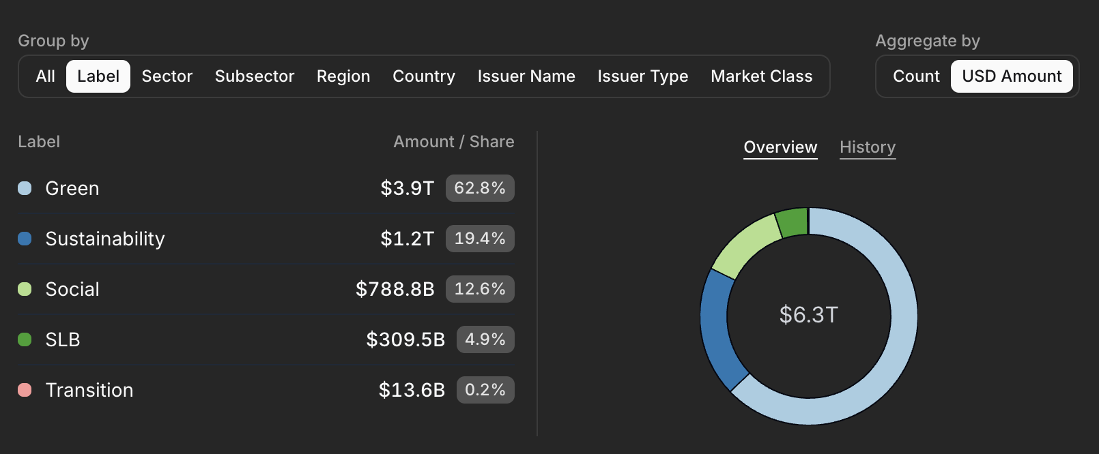Click the 19.4% share badge
1099x454 pixels.
(x=480, y=239)
